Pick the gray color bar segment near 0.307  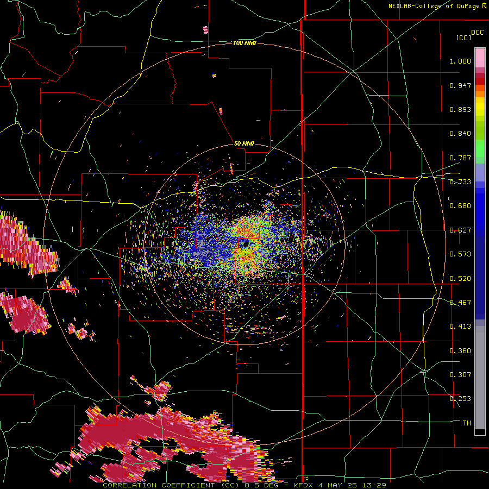pos(480,378)
